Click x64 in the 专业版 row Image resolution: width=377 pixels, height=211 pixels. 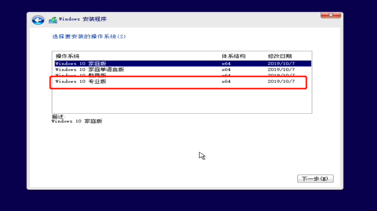226,81
